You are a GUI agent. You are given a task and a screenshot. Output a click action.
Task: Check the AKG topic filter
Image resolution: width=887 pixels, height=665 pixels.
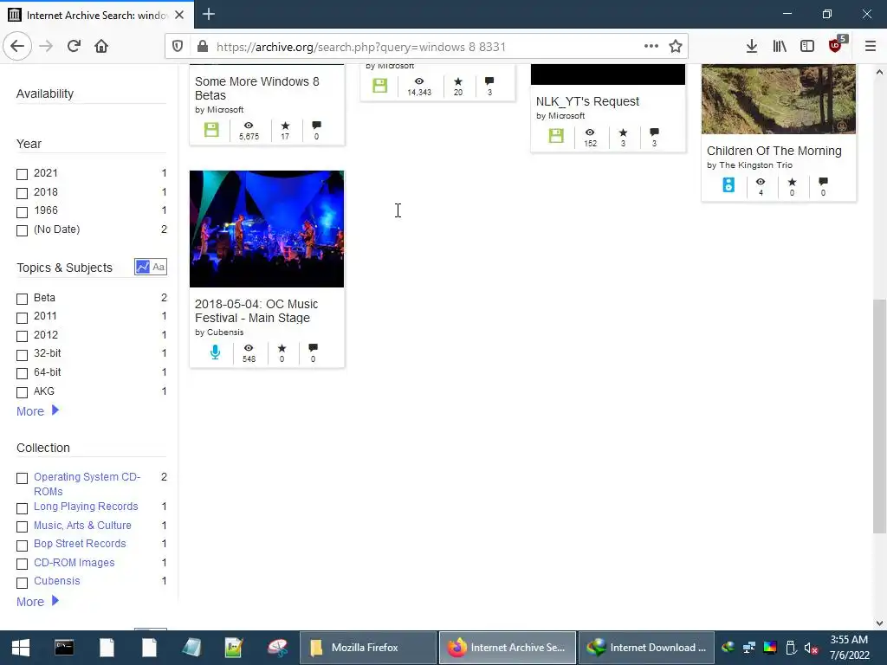[22, 392]
